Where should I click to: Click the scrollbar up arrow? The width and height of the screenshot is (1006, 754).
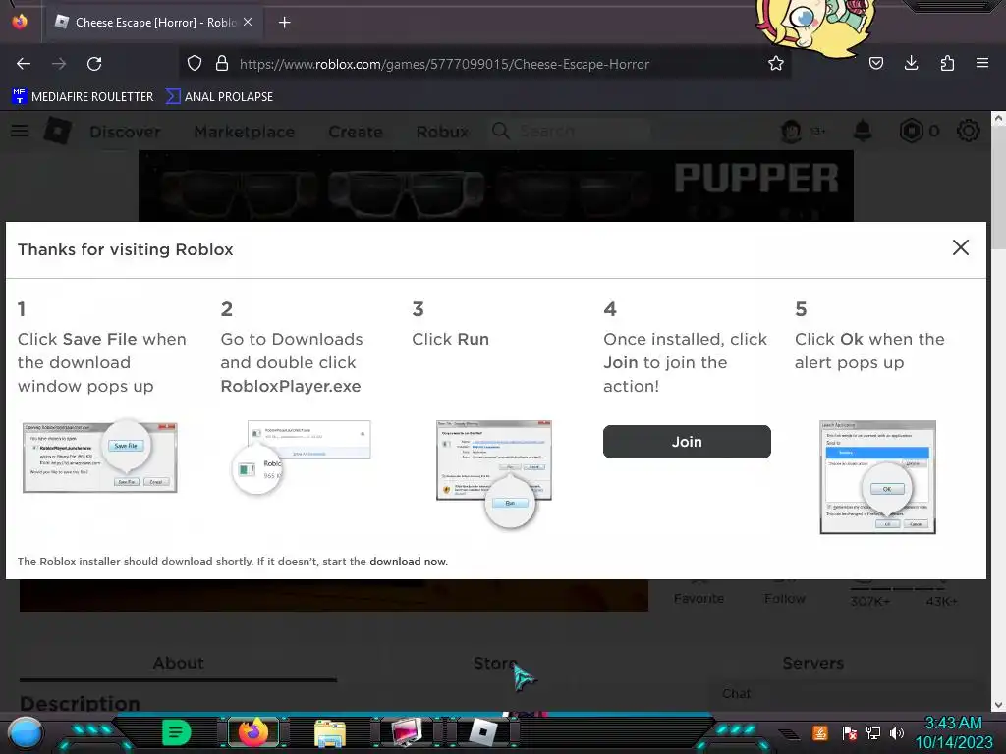coord(998,118)
